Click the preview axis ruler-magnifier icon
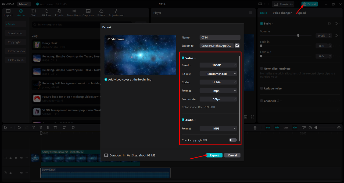 click(304, 128)
